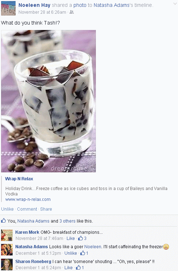Click thumbs-up count on Sharon Roneberg's comment
The width and height of the screenshot is (178, 271).
click(80, 268)
